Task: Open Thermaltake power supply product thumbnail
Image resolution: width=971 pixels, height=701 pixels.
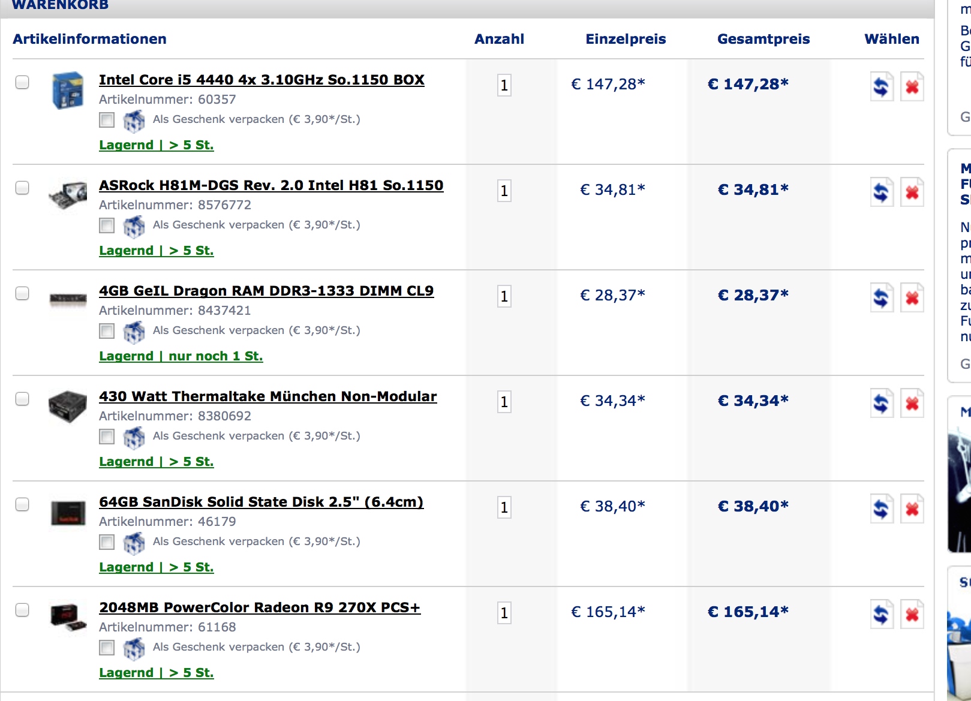Action: click(68, 406)
